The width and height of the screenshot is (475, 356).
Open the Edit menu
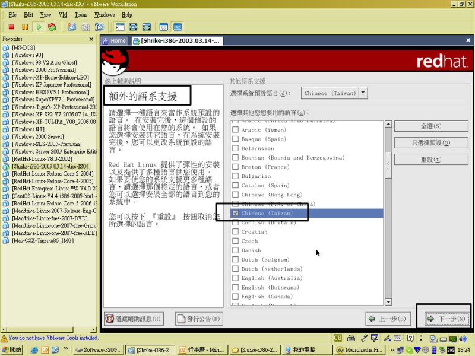(x=28, y=15)
